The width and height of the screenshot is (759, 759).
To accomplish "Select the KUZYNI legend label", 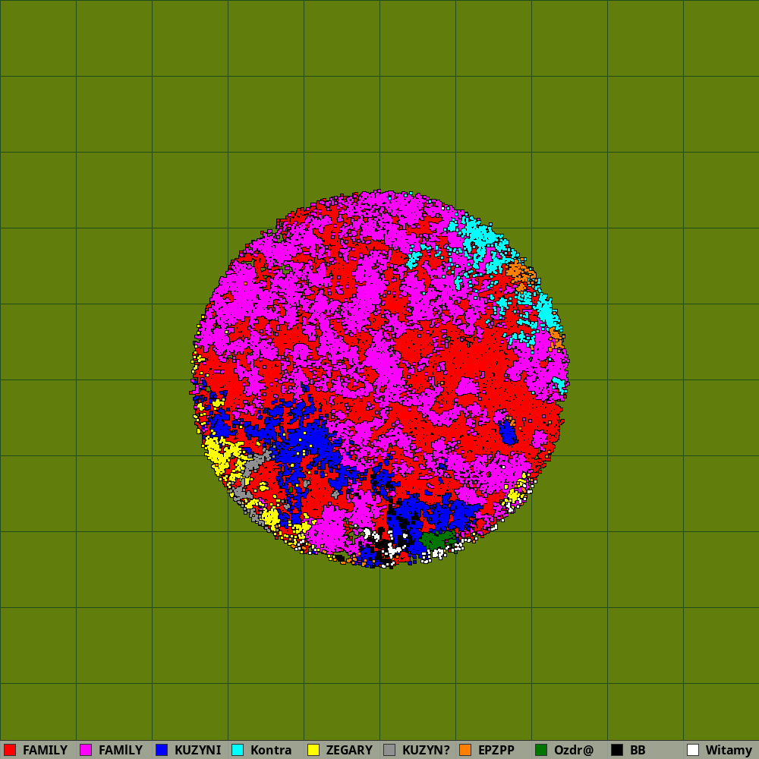I will pyautogui.click(x=197, y=750).
